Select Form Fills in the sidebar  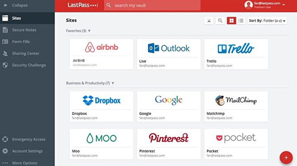[x=27, y=42]
